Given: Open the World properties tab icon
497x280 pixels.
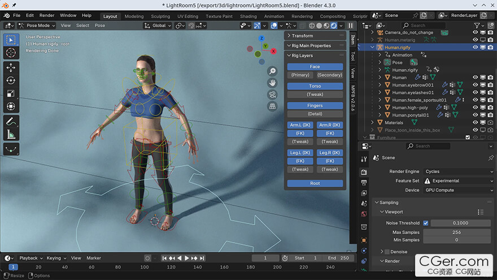Looking at the screenshot, I should [x=364, y=214].
